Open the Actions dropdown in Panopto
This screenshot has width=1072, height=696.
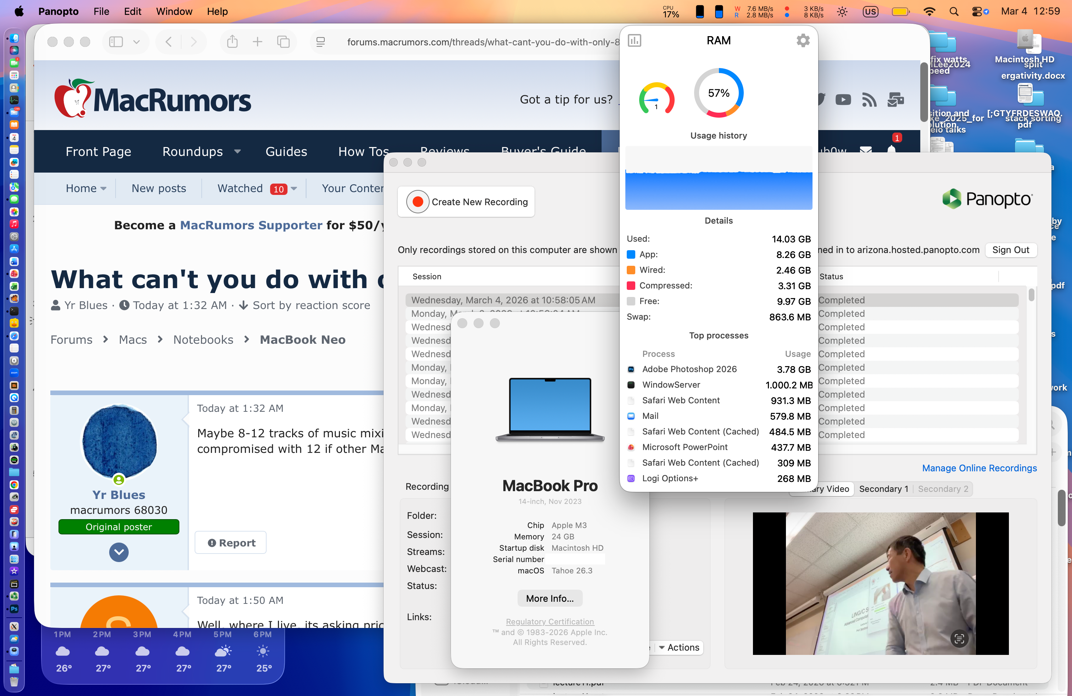click(679, 647)
